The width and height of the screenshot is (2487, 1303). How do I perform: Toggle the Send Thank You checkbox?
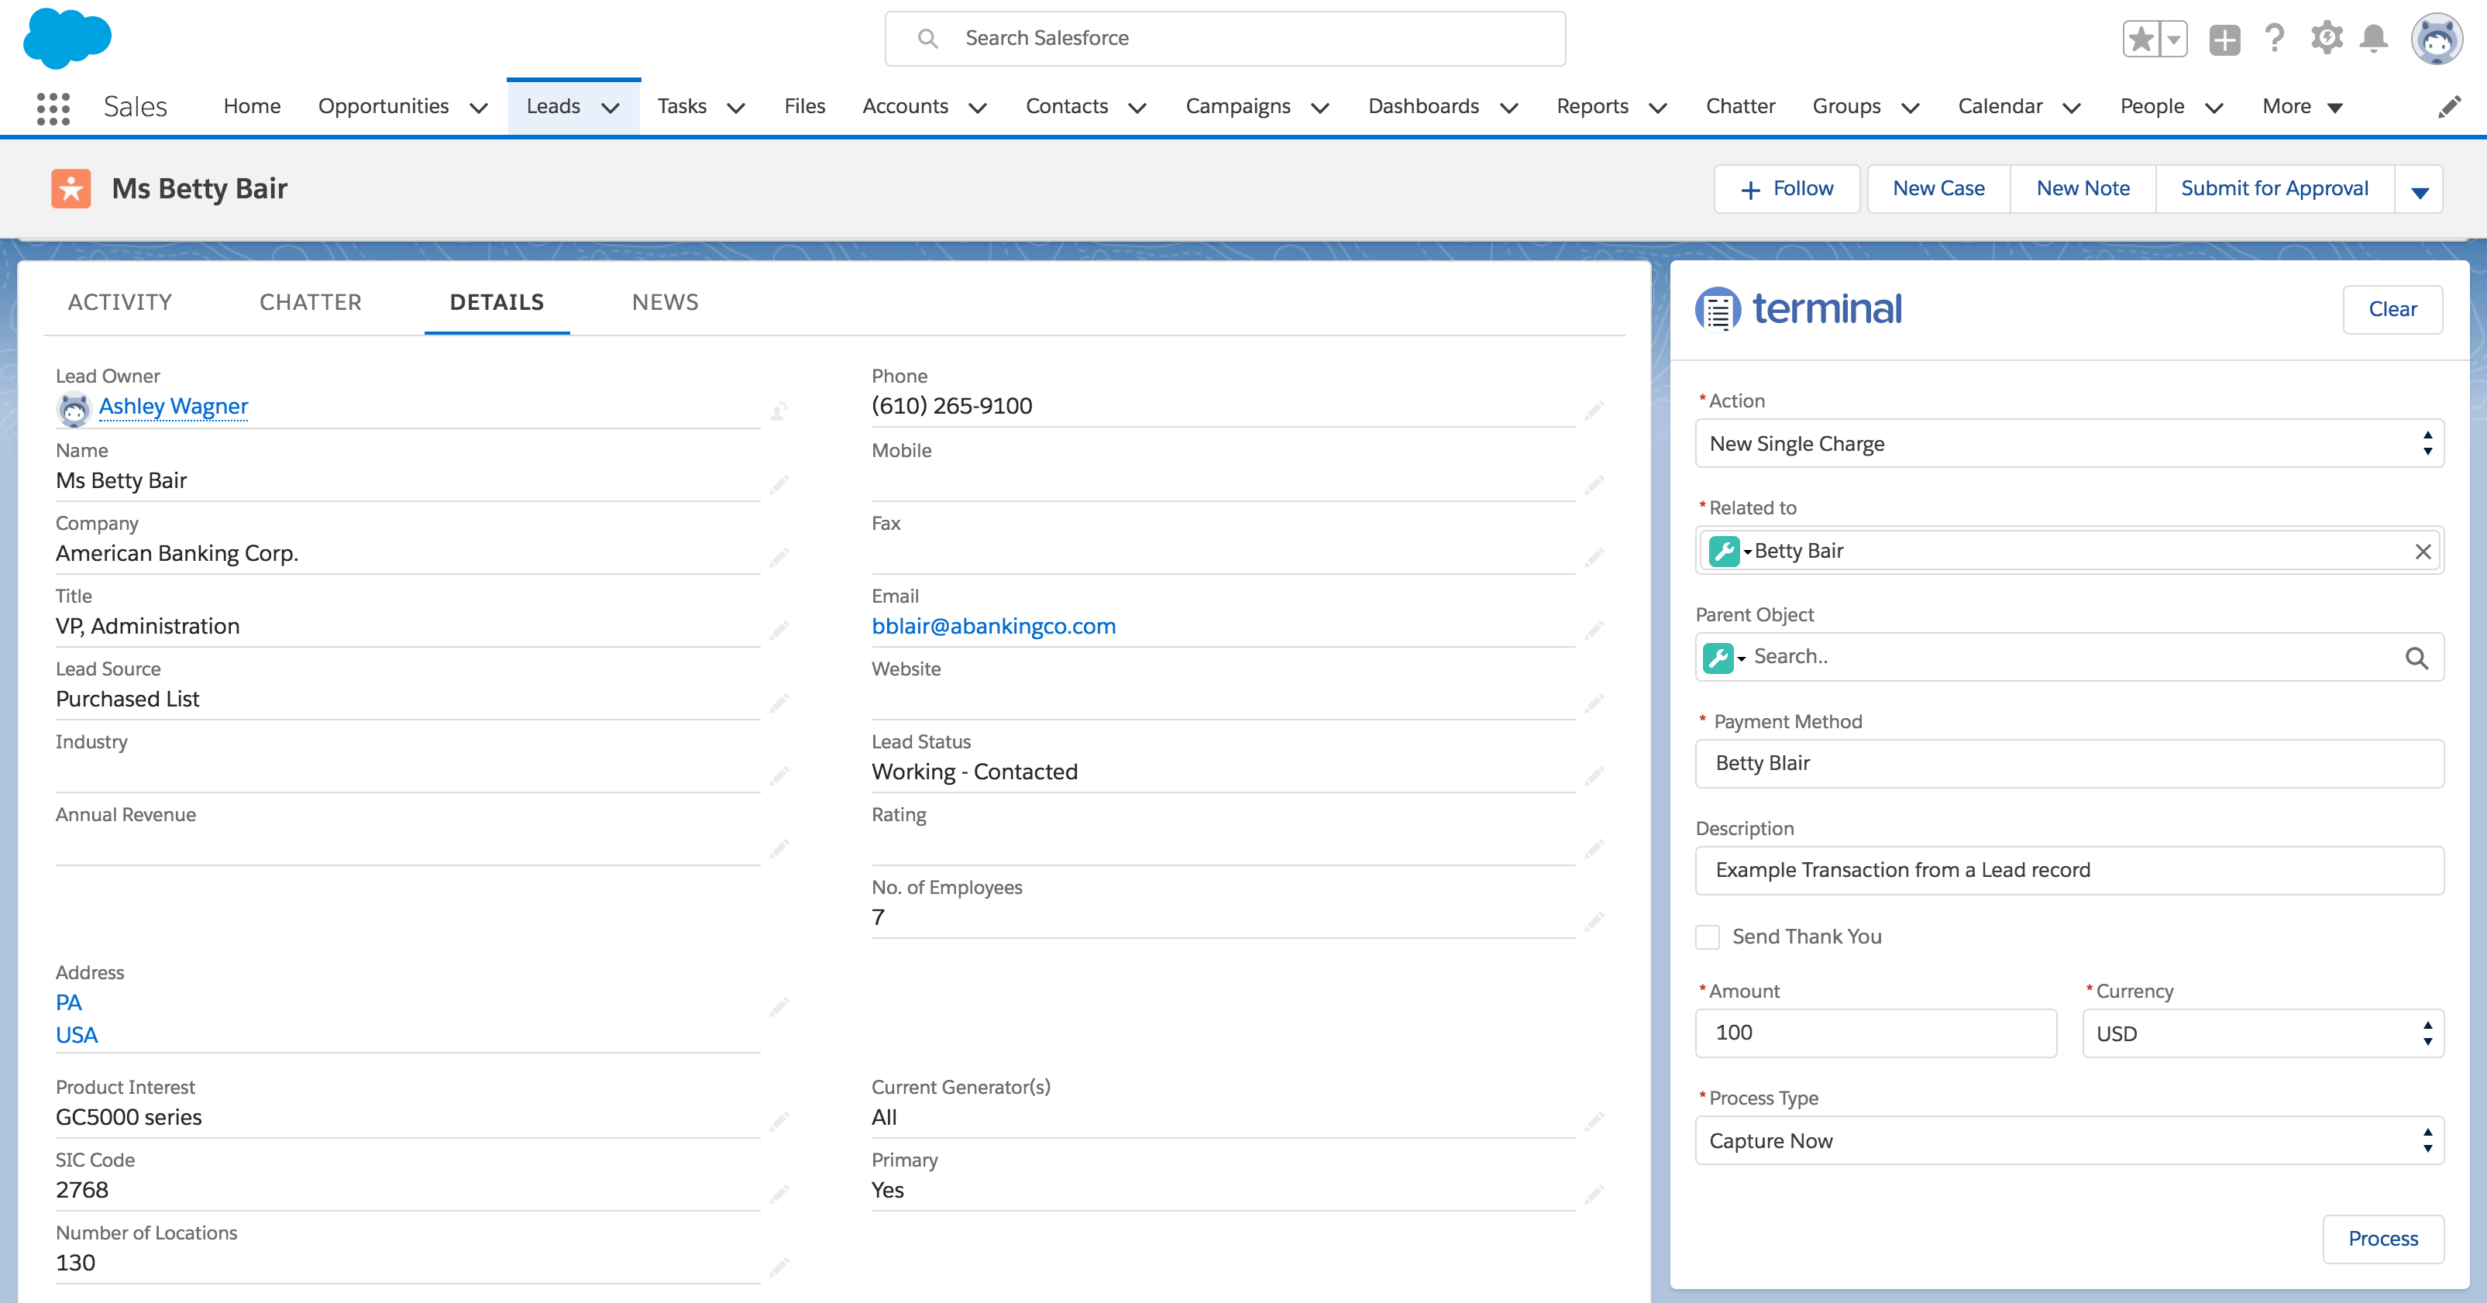[x=1708, y=937]
